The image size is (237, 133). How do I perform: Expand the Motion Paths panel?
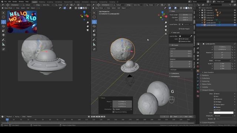tap(206, 84)
